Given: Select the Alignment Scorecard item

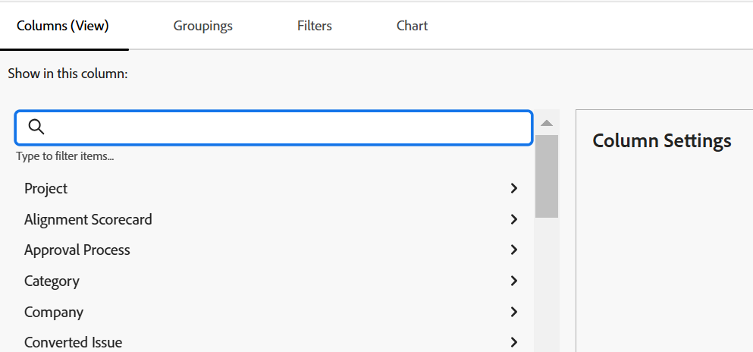Looking at the screenshot, I should tap(88, 219).
